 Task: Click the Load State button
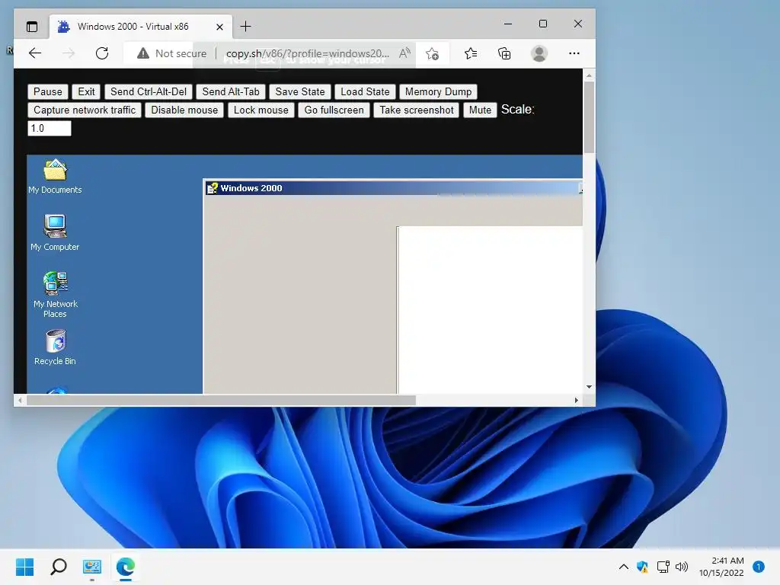click(365, 91)
